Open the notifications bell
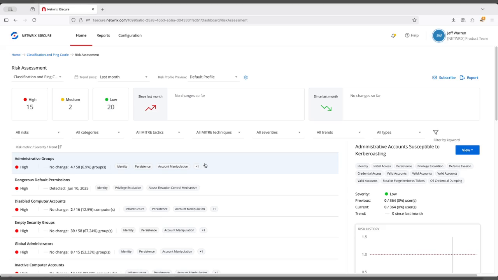This screenshot has height=280, width=498. click(393, 35)
